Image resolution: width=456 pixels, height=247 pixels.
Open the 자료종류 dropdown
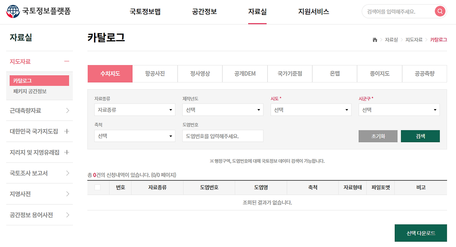point(135,110)
